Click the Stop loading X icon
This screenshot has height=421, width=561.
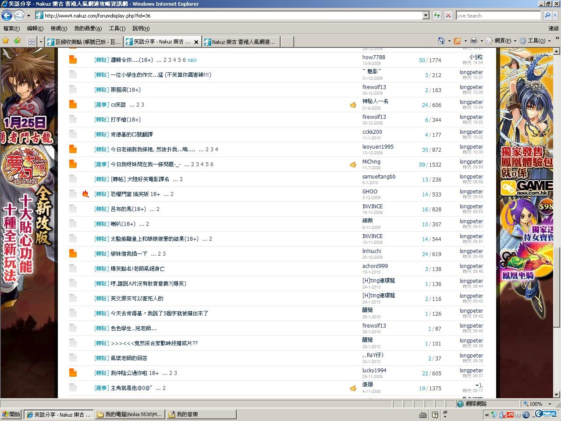448,16
